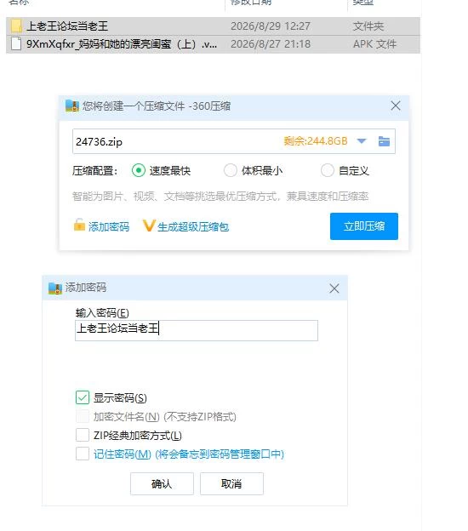
Task: Click the 立即压缩 button
Action: point(364,226)
